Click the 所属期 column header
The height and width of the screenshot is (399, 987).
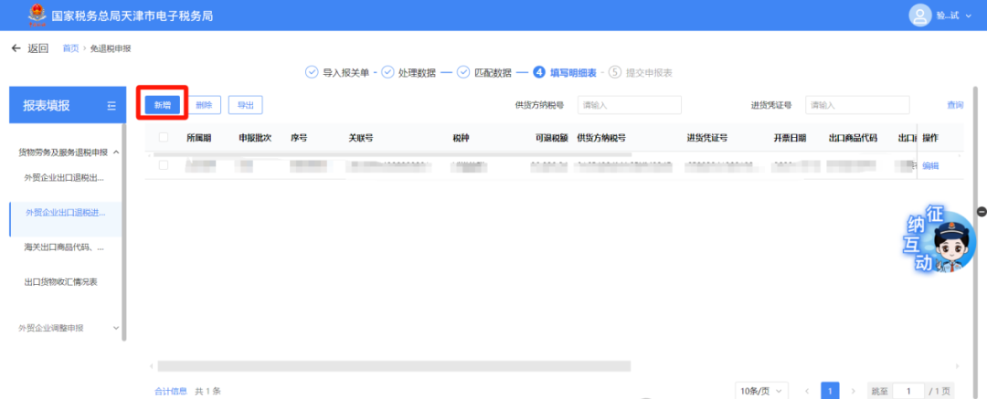click(199, 138)
